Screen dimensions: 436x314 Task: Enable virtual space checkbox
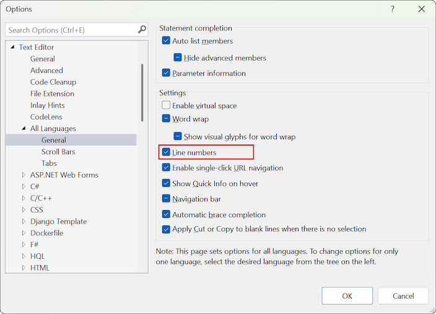pos(166,105)
